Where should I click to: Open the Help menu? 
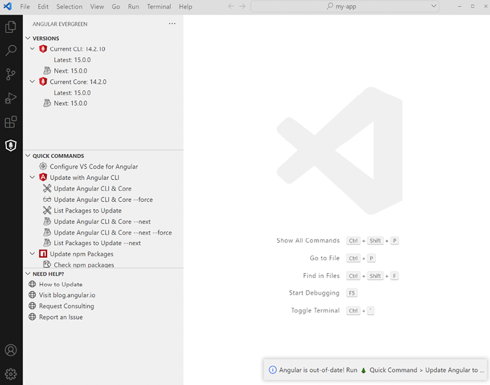pyautogui.click(x=185, y=7)
